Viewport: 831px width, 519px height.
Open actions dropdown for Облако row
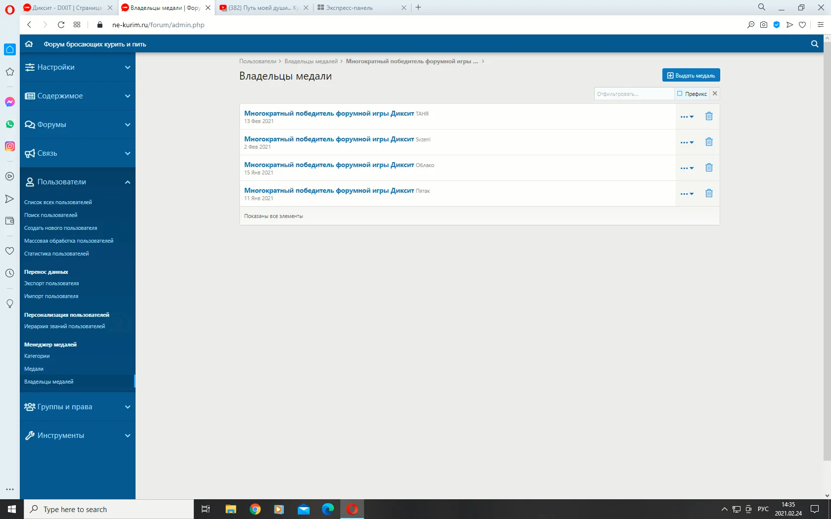pos(687,168)
